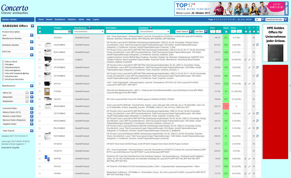Open N magnifier for 920-002597 row

(245, 60)
